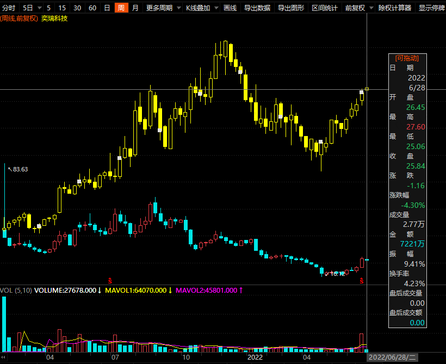The image size is (446, 364).
Task: Click the 2022/06/28/二 date cursor label
Action: 392,357
